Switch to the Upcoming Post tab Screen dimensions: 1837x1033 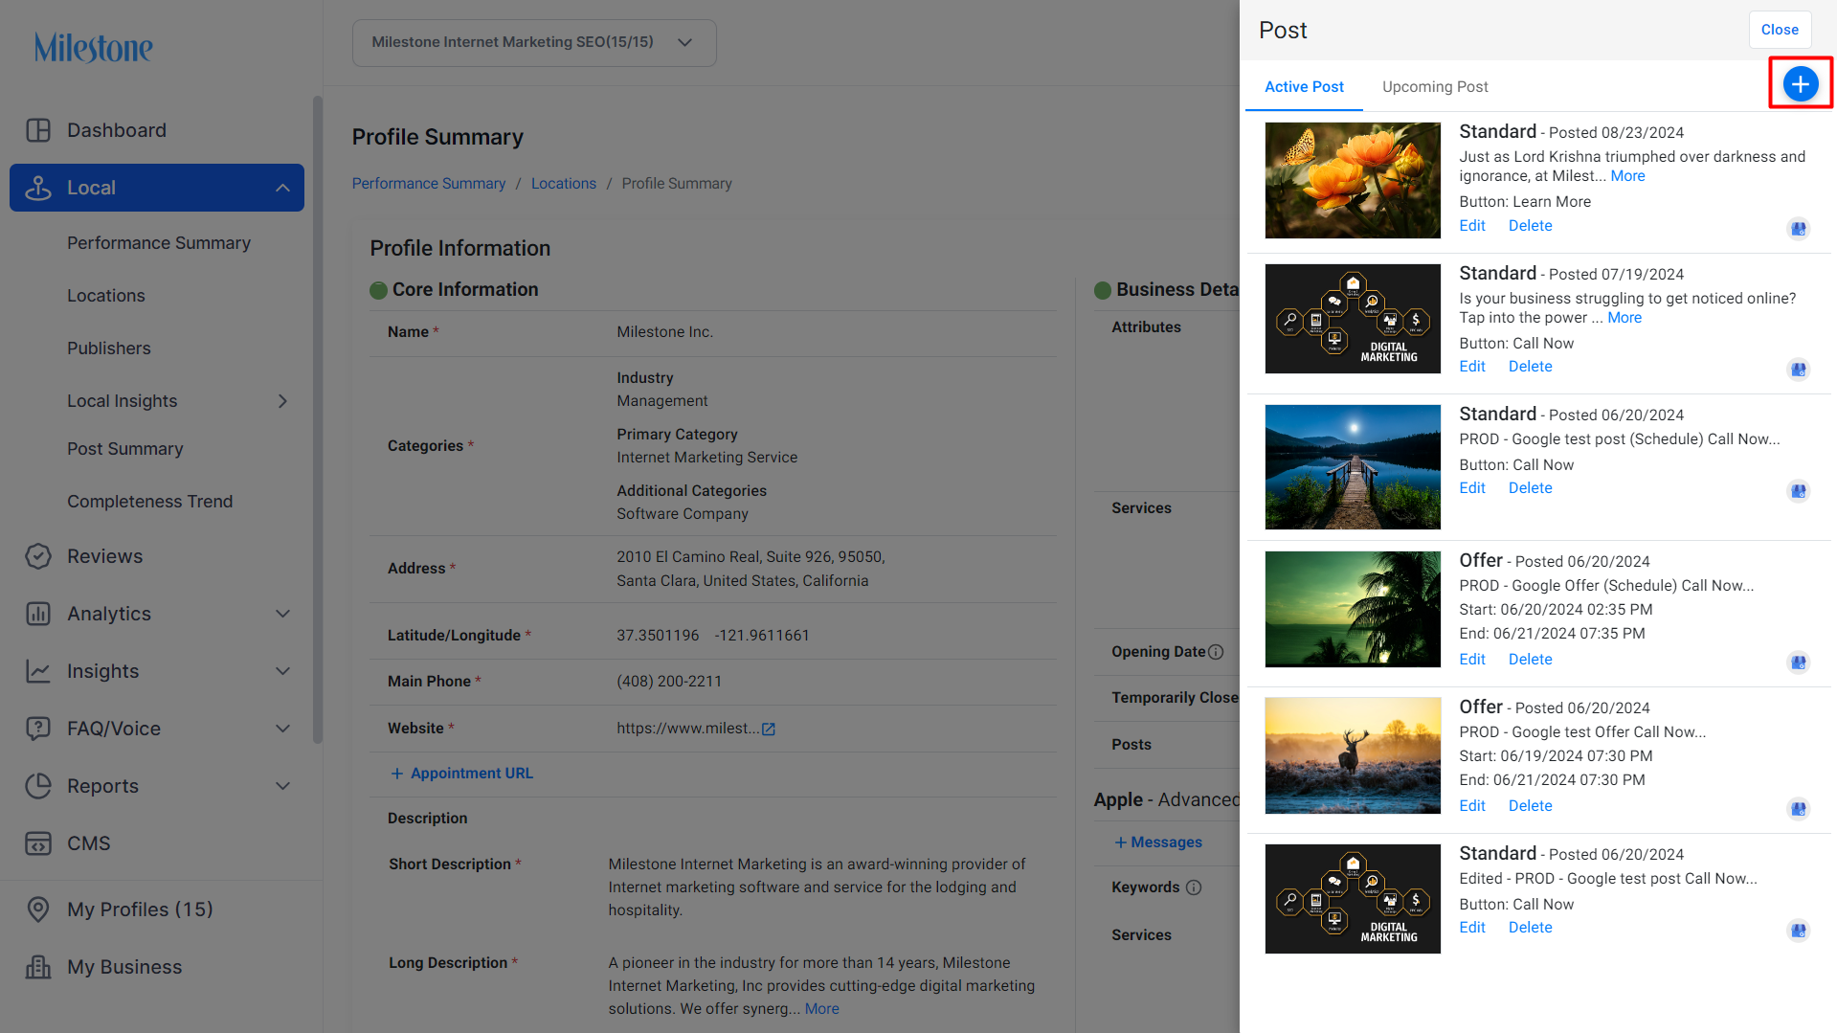coord(1435,86)
